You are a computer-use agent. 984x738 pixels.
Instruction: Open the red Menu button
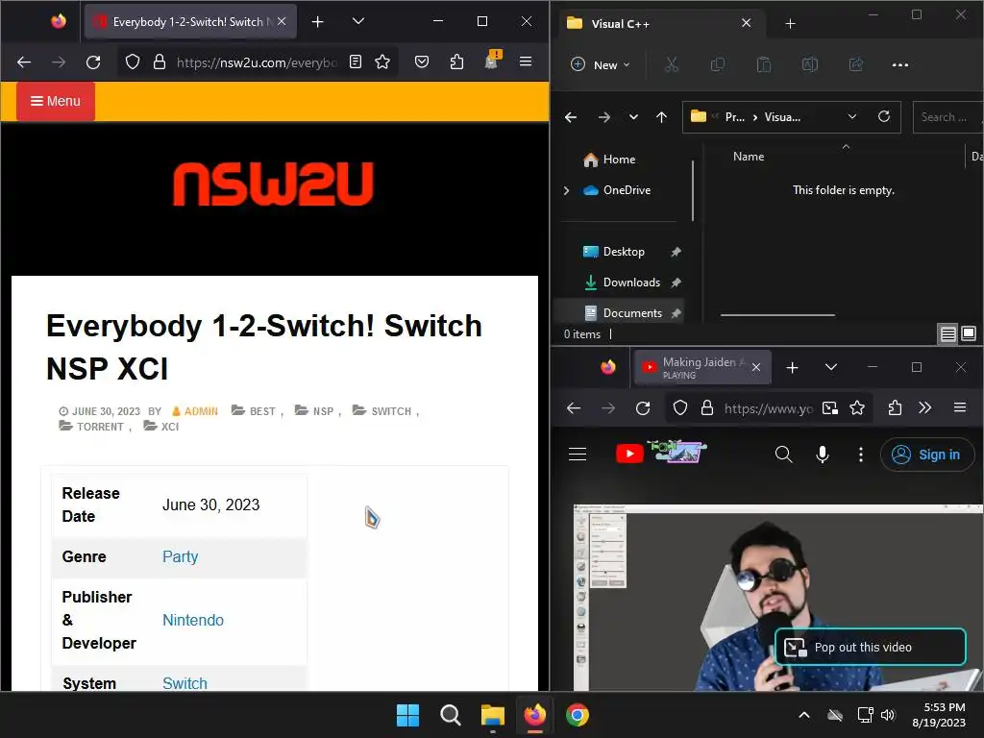pyautogui.click(x=55, y=101)
